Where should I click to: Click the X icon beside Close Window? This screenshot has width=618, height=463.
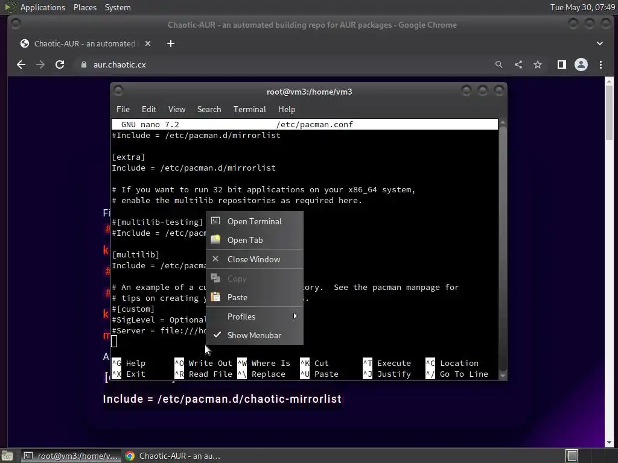215,259
